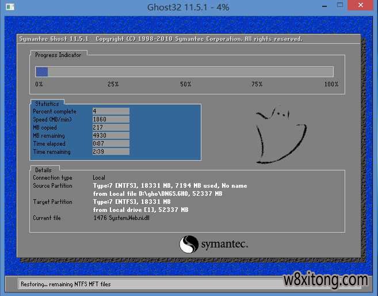Click the Time remaining value field

(x=110, y=152)
